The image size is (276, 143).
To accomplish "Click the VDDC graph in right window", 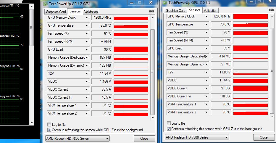I will coord(251,80).
